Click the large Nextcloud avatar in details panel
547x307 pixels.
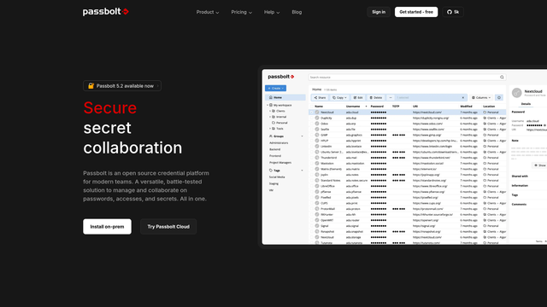tap(516, 93)
